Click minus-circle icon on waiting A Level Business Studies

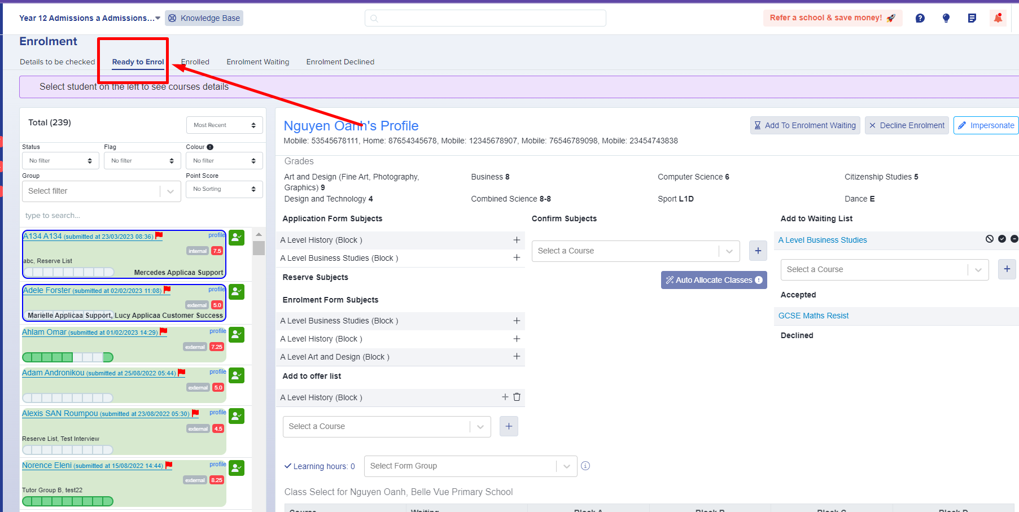(x=1014, y=239)
